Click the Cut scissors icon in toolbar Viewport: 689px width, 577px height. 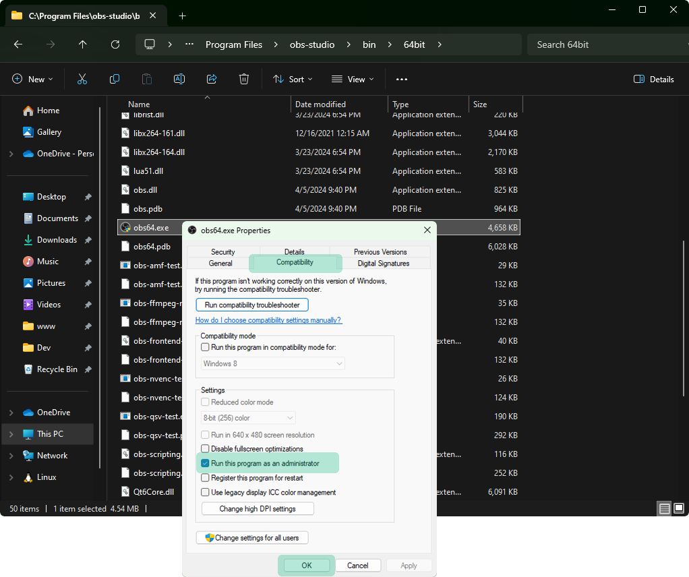coord(82,79)
